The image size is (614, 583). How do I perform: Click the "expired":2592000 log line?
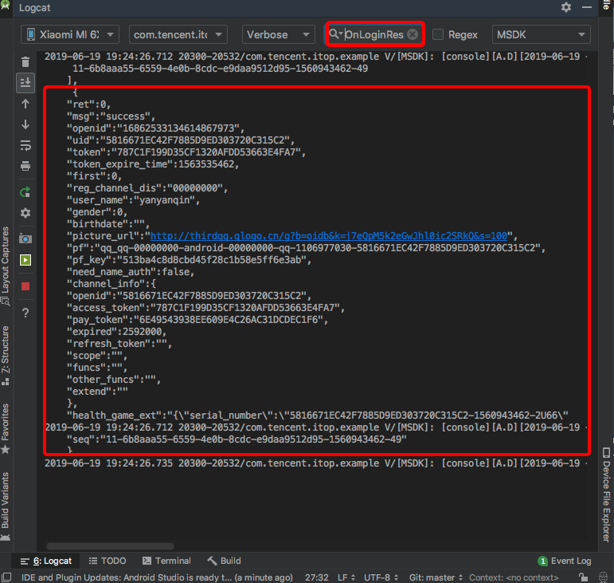pyautogui.click(x=116, y=332)
